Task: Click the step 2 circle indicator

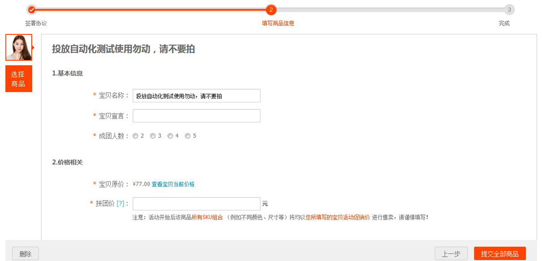Action: (271, 10)
